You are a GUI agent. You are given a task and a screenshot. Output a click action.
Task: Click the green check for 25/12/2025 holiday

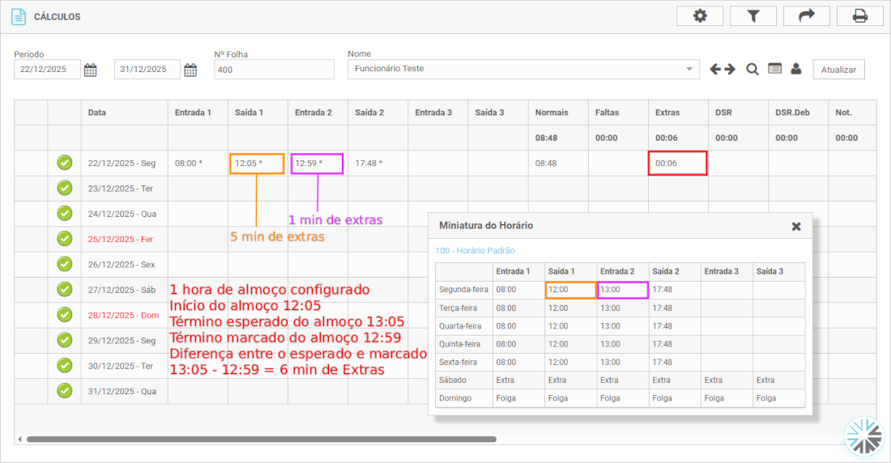point(65,239)
